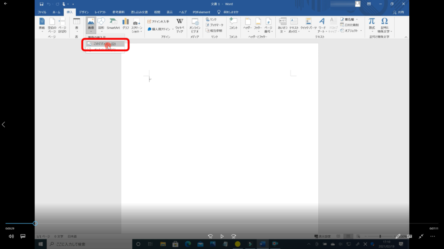This screenshot has width=444, height=249.
Task: Open the 図形 (shapes) dropdown
Action: 101,25
